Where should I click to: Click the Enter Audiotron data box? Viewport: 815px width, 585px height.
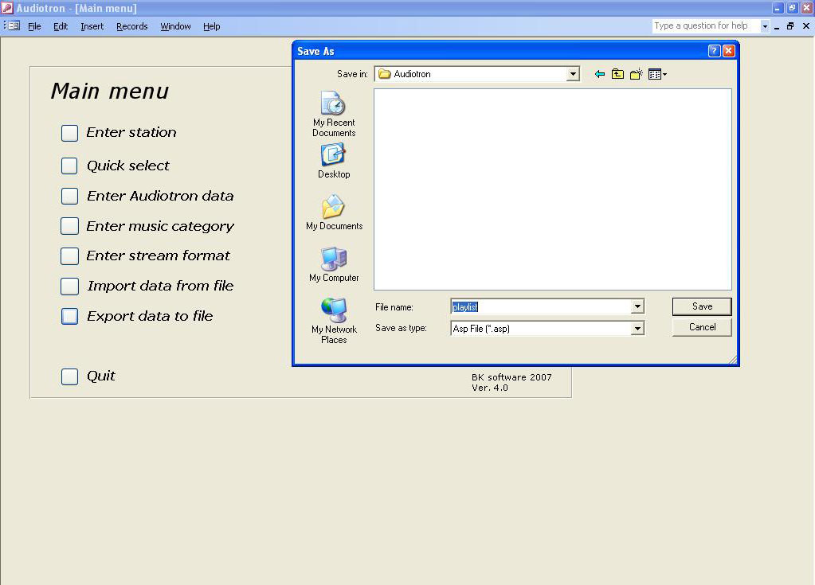coord(69,197)
